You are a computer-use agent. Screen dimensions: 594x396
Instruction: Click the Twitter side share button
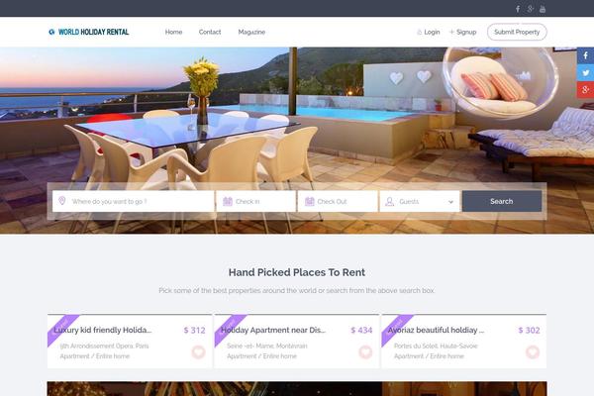(585, 72)
